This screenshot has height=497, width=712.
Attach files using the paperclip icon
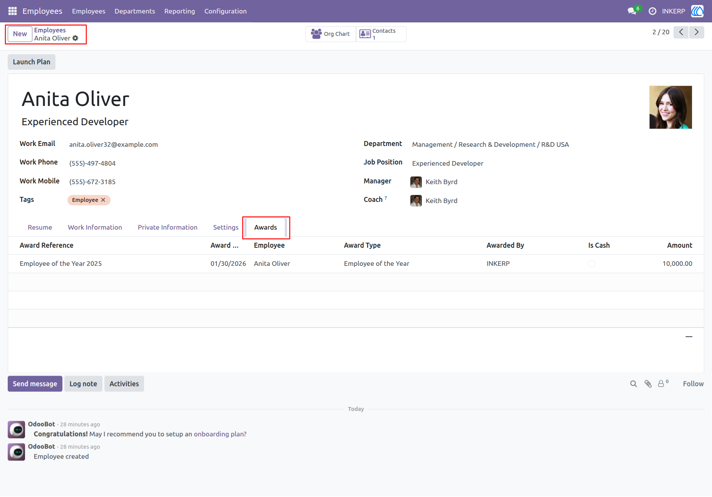click(648, 384)
